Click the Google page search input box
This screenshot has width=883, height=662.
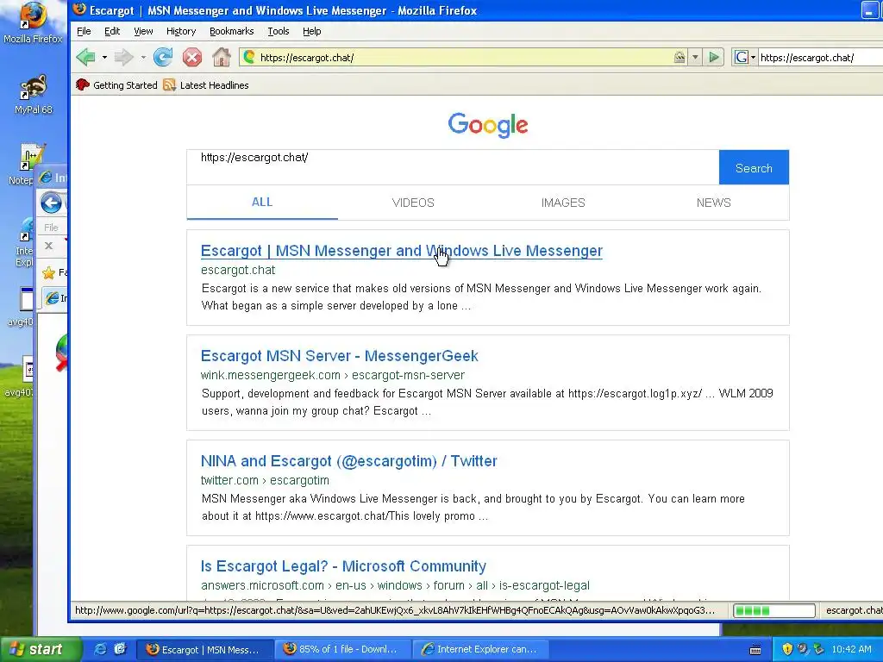point(453,167)
